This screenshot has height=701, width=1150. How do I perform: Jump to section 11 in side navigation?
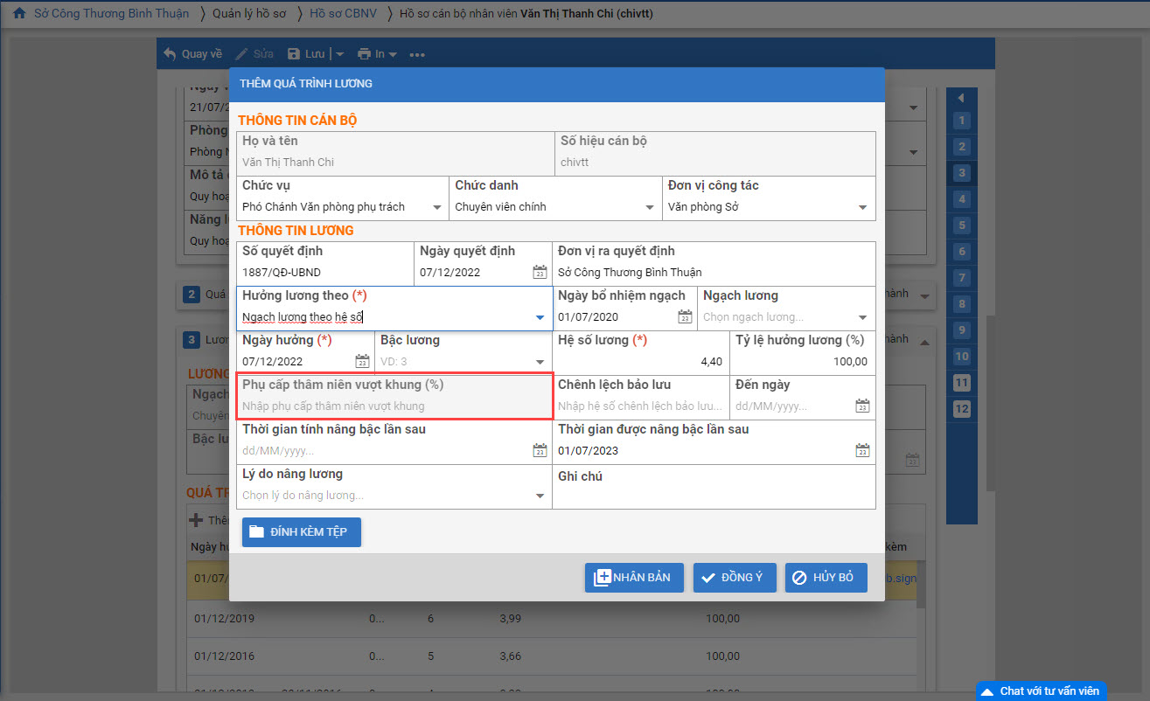pos(962,383)
